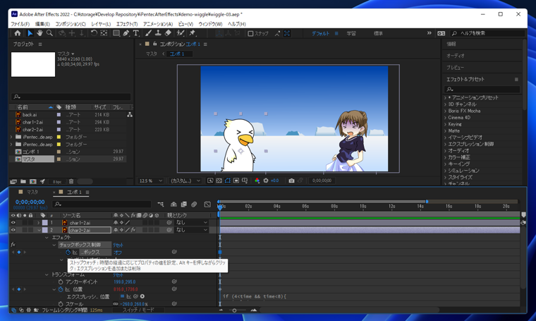Collapse the エフェクト group
Screen dimensions: 536x321
pos(47,237)
